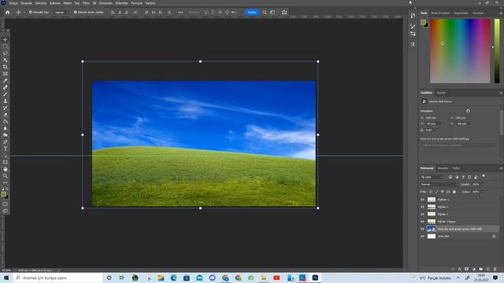
Task: Hide the Arka Plan layer
Action: tap(422, 236)
